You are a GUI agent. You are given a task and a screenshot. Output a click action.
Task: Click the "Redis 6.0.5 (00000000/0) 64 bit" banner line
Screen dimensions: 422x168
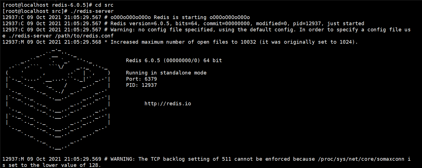click(174, 60)
